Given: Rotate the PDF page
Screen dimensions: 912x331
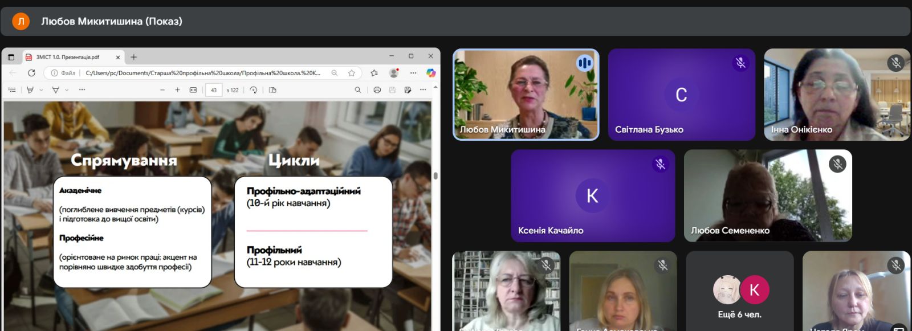Looking at the screenshot, I should coord(254,90).
